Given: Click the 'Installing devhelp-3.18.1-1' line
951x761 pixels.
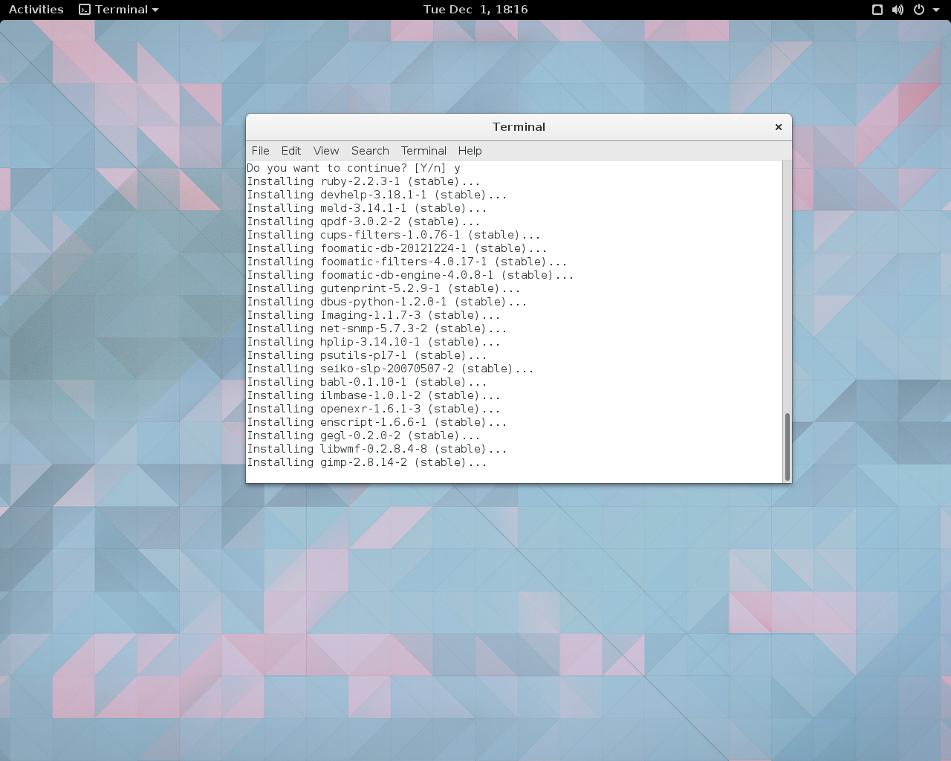Looking at the screenshot, I should pos(377,195).
